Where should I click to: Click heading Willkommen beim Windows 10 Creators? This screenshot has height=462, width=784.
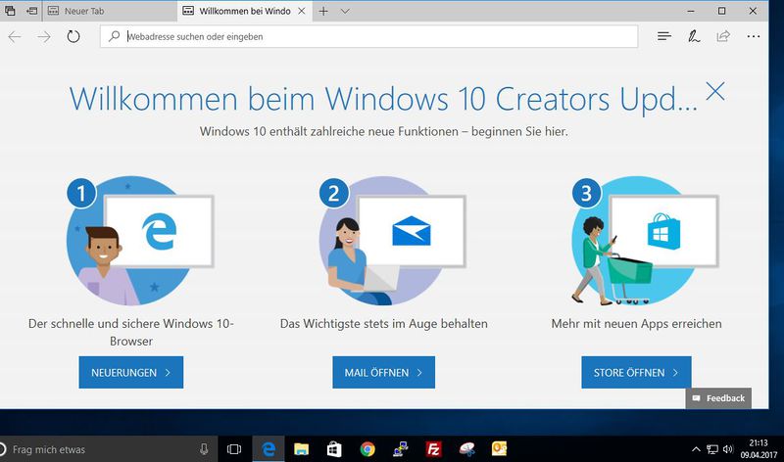383,99
